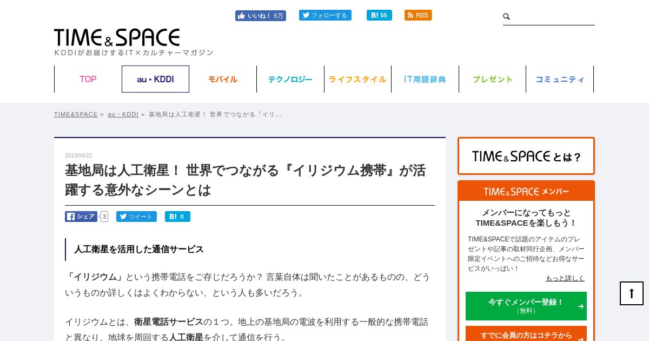This screenshot has width=649, height=341.
Task: Open the TIME&SPACEとは？ sidebar banner
Action: pyautogui.click(x=526, y=156)
